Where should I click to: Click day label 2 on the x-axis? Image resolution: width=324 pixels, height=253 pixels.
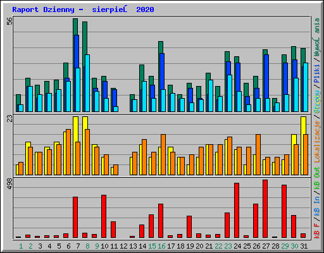click(x=30, y=246)
